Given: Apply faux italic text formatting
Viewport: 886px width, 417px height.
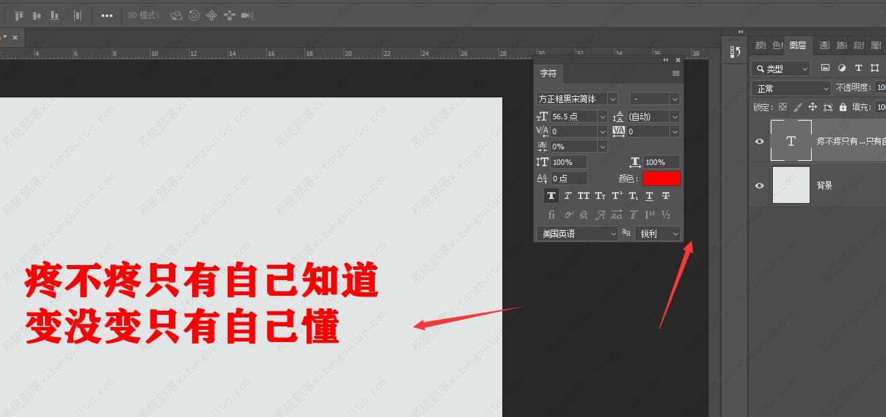Looking at the screenshot, I should [x=568, y=196].
